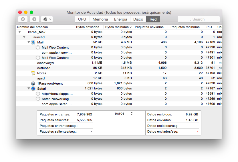This screenshot has width=238, height=162.
Task: Open the gear actions dropdown menu
Action: coord(47,19)
